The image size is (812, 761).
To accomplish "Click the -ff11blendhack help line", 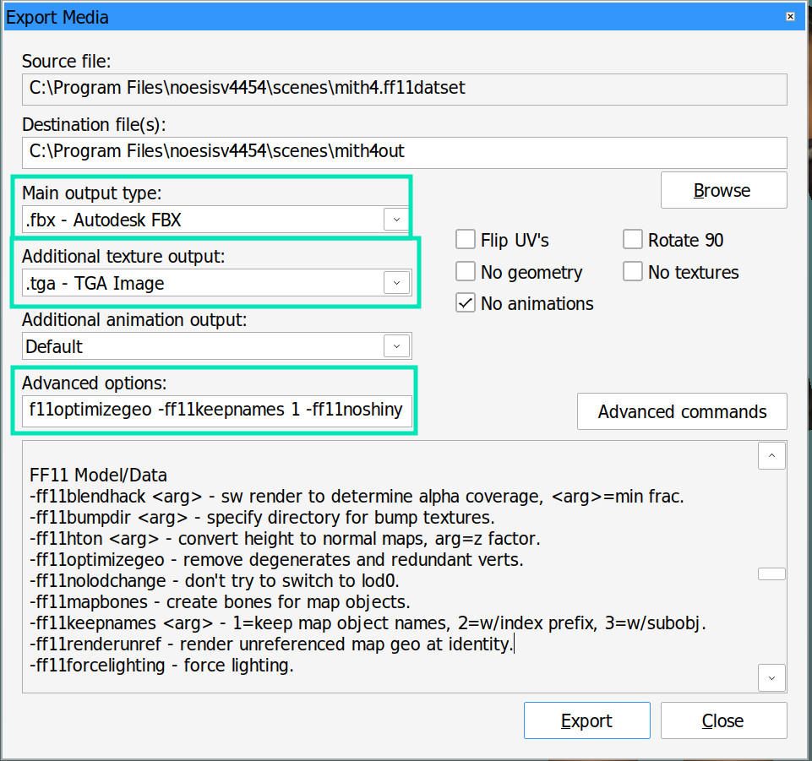I will pyautogui.click(x=357, y=497).
